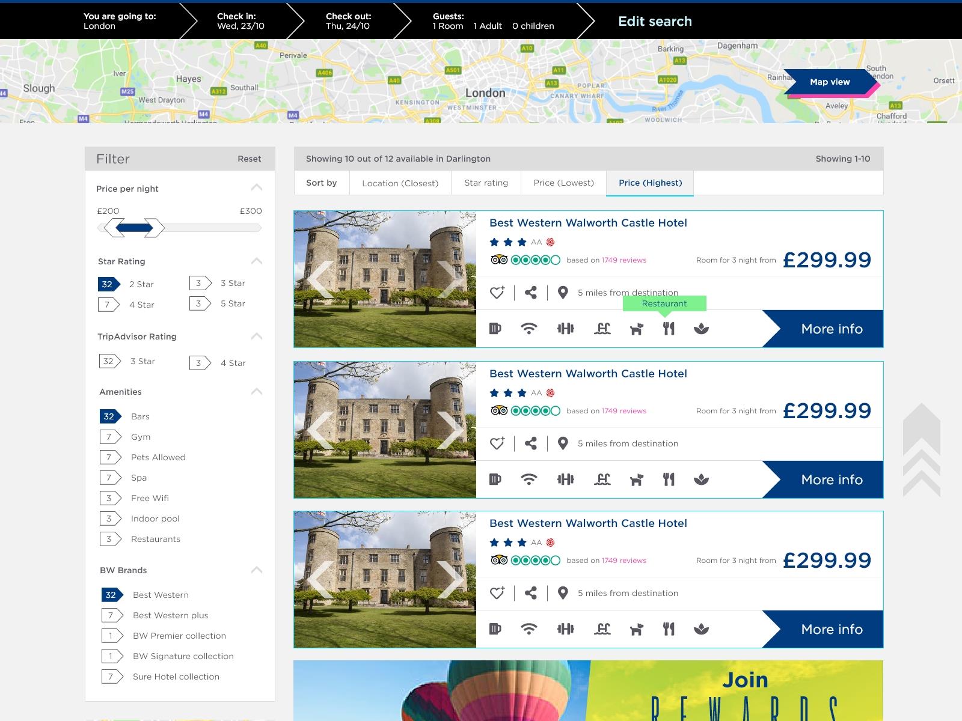Image resolution: width=962 pixels, height=721 pixels.
Task: Share the second hotel using the share icon
Action: coord(530,443)
